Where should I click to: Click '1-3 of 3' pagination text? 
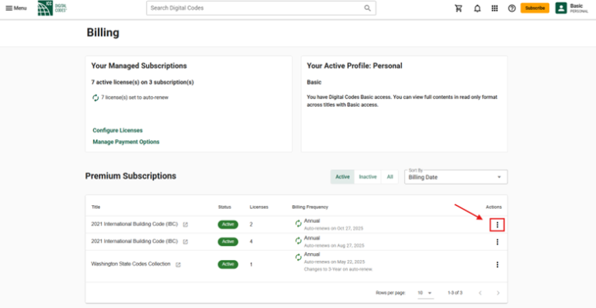(455, 293)
